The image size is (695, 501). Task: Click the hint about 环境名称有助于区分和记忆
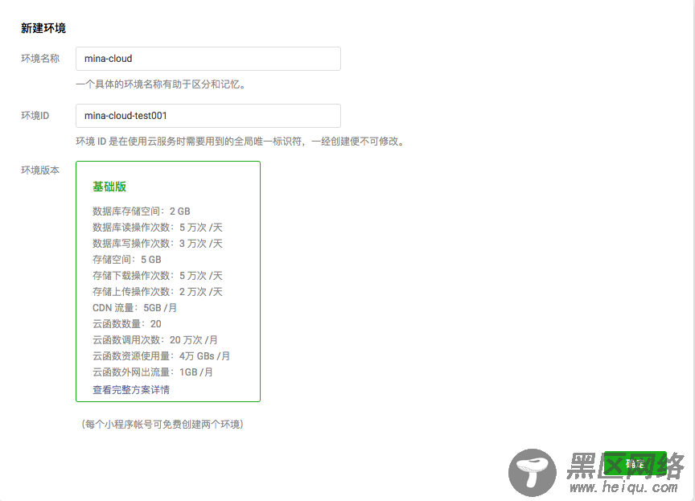161,84
